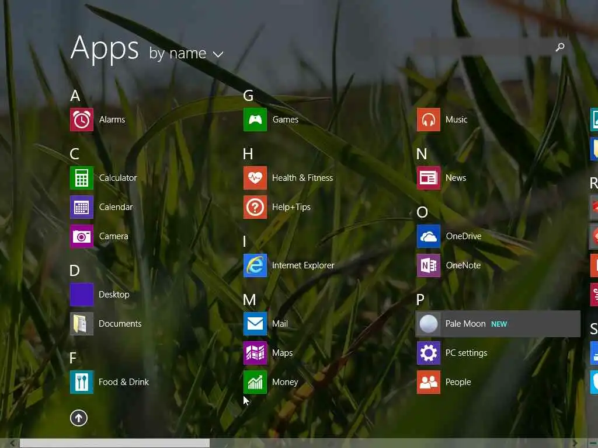Screen dimensions: 598x448
Task: Jump via the letter A group header
Action: tap(75, 96)
